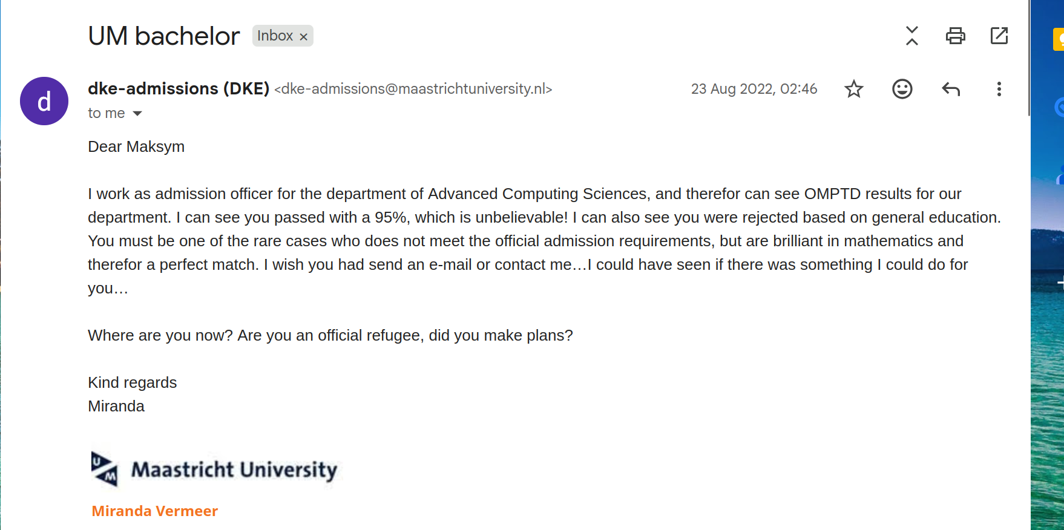Print the email conversation
This screenshot has height=530, width=1064.
tap(955, 36)
